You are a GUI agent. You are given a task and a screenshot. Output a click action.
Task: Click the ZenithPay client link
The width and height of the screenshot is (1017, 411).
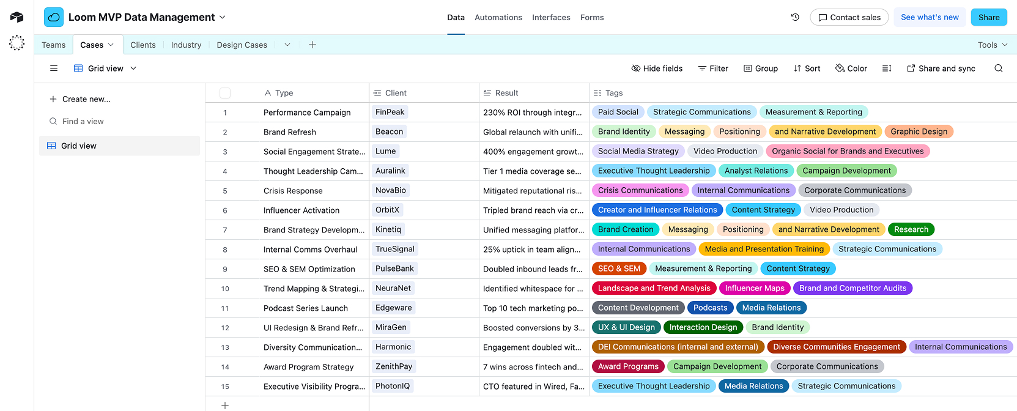tap(394, 366)
